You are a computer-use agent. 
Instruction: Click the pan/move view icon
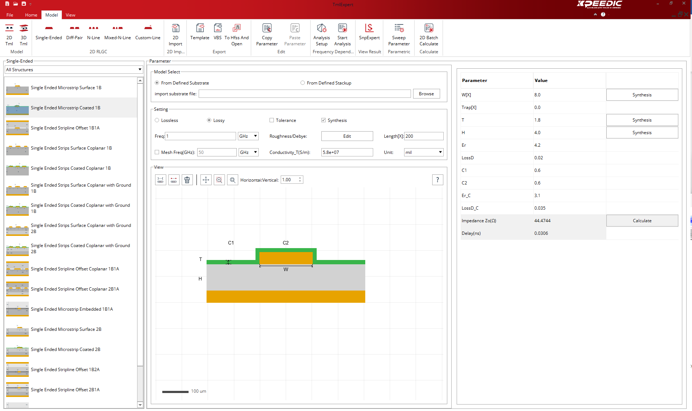[206, 180]
